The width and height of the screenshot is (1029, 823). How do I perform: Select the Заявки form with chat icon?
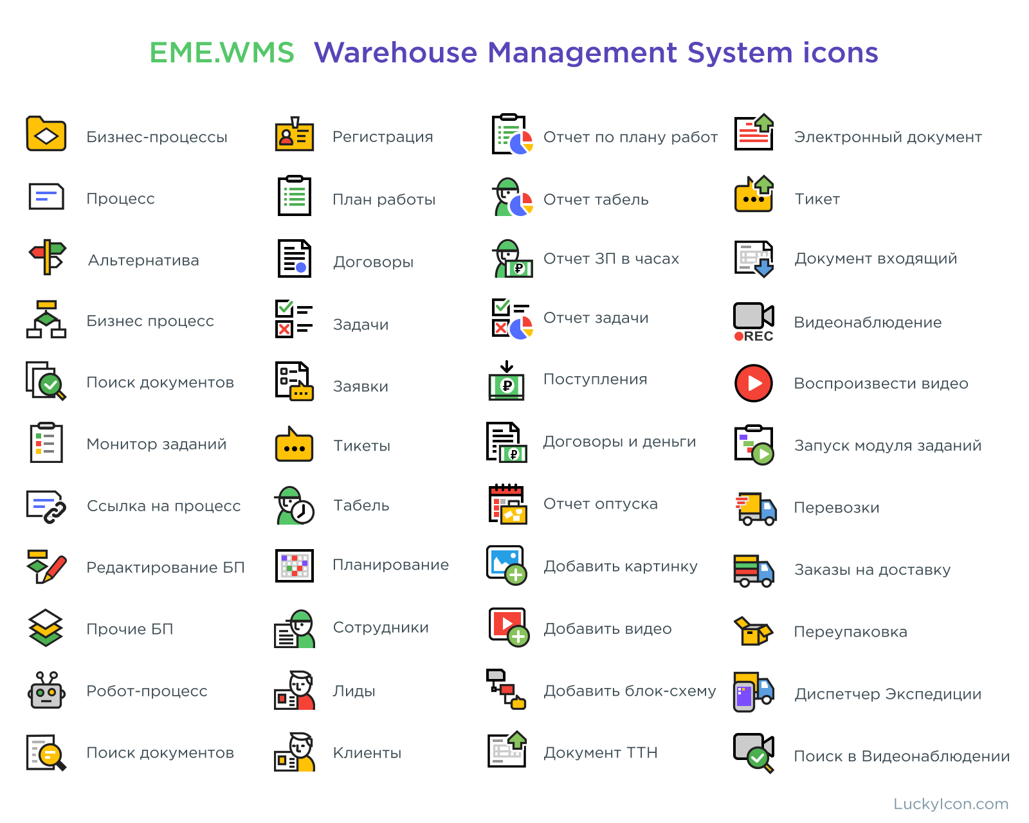click(x=295, y=381)
